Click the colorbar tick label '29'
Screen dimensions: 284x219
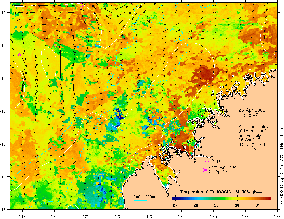(216, 205)
